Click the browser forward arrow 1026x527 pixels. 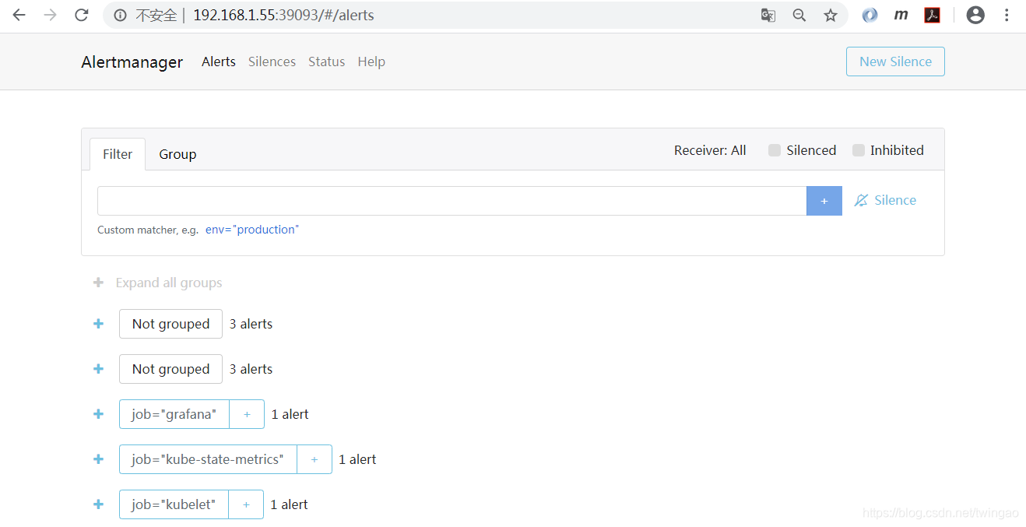[x=51, y=15]
